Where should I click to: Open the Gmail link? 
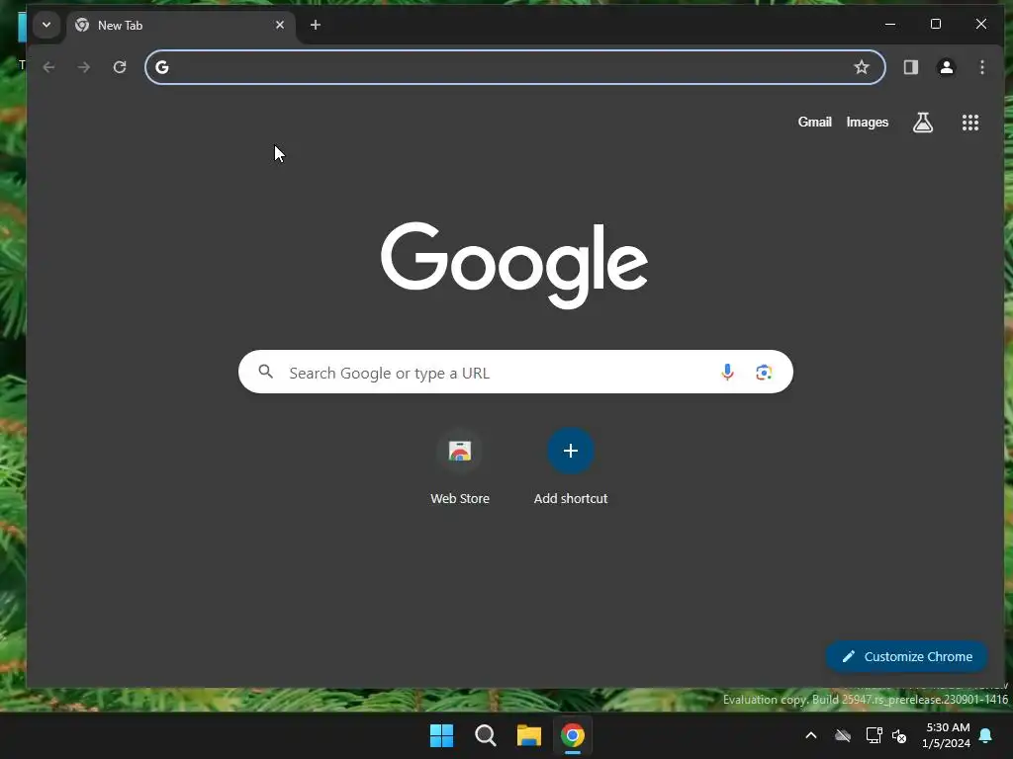815,122
